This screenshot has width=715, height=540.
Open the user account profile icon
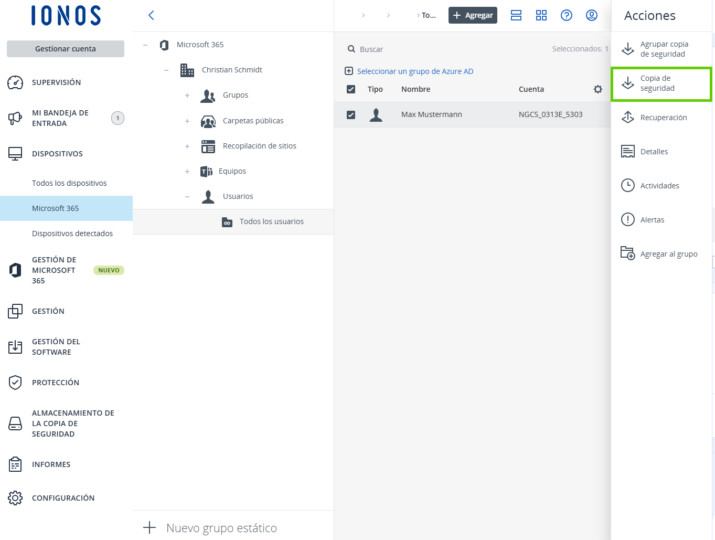[x=591, y=15]
